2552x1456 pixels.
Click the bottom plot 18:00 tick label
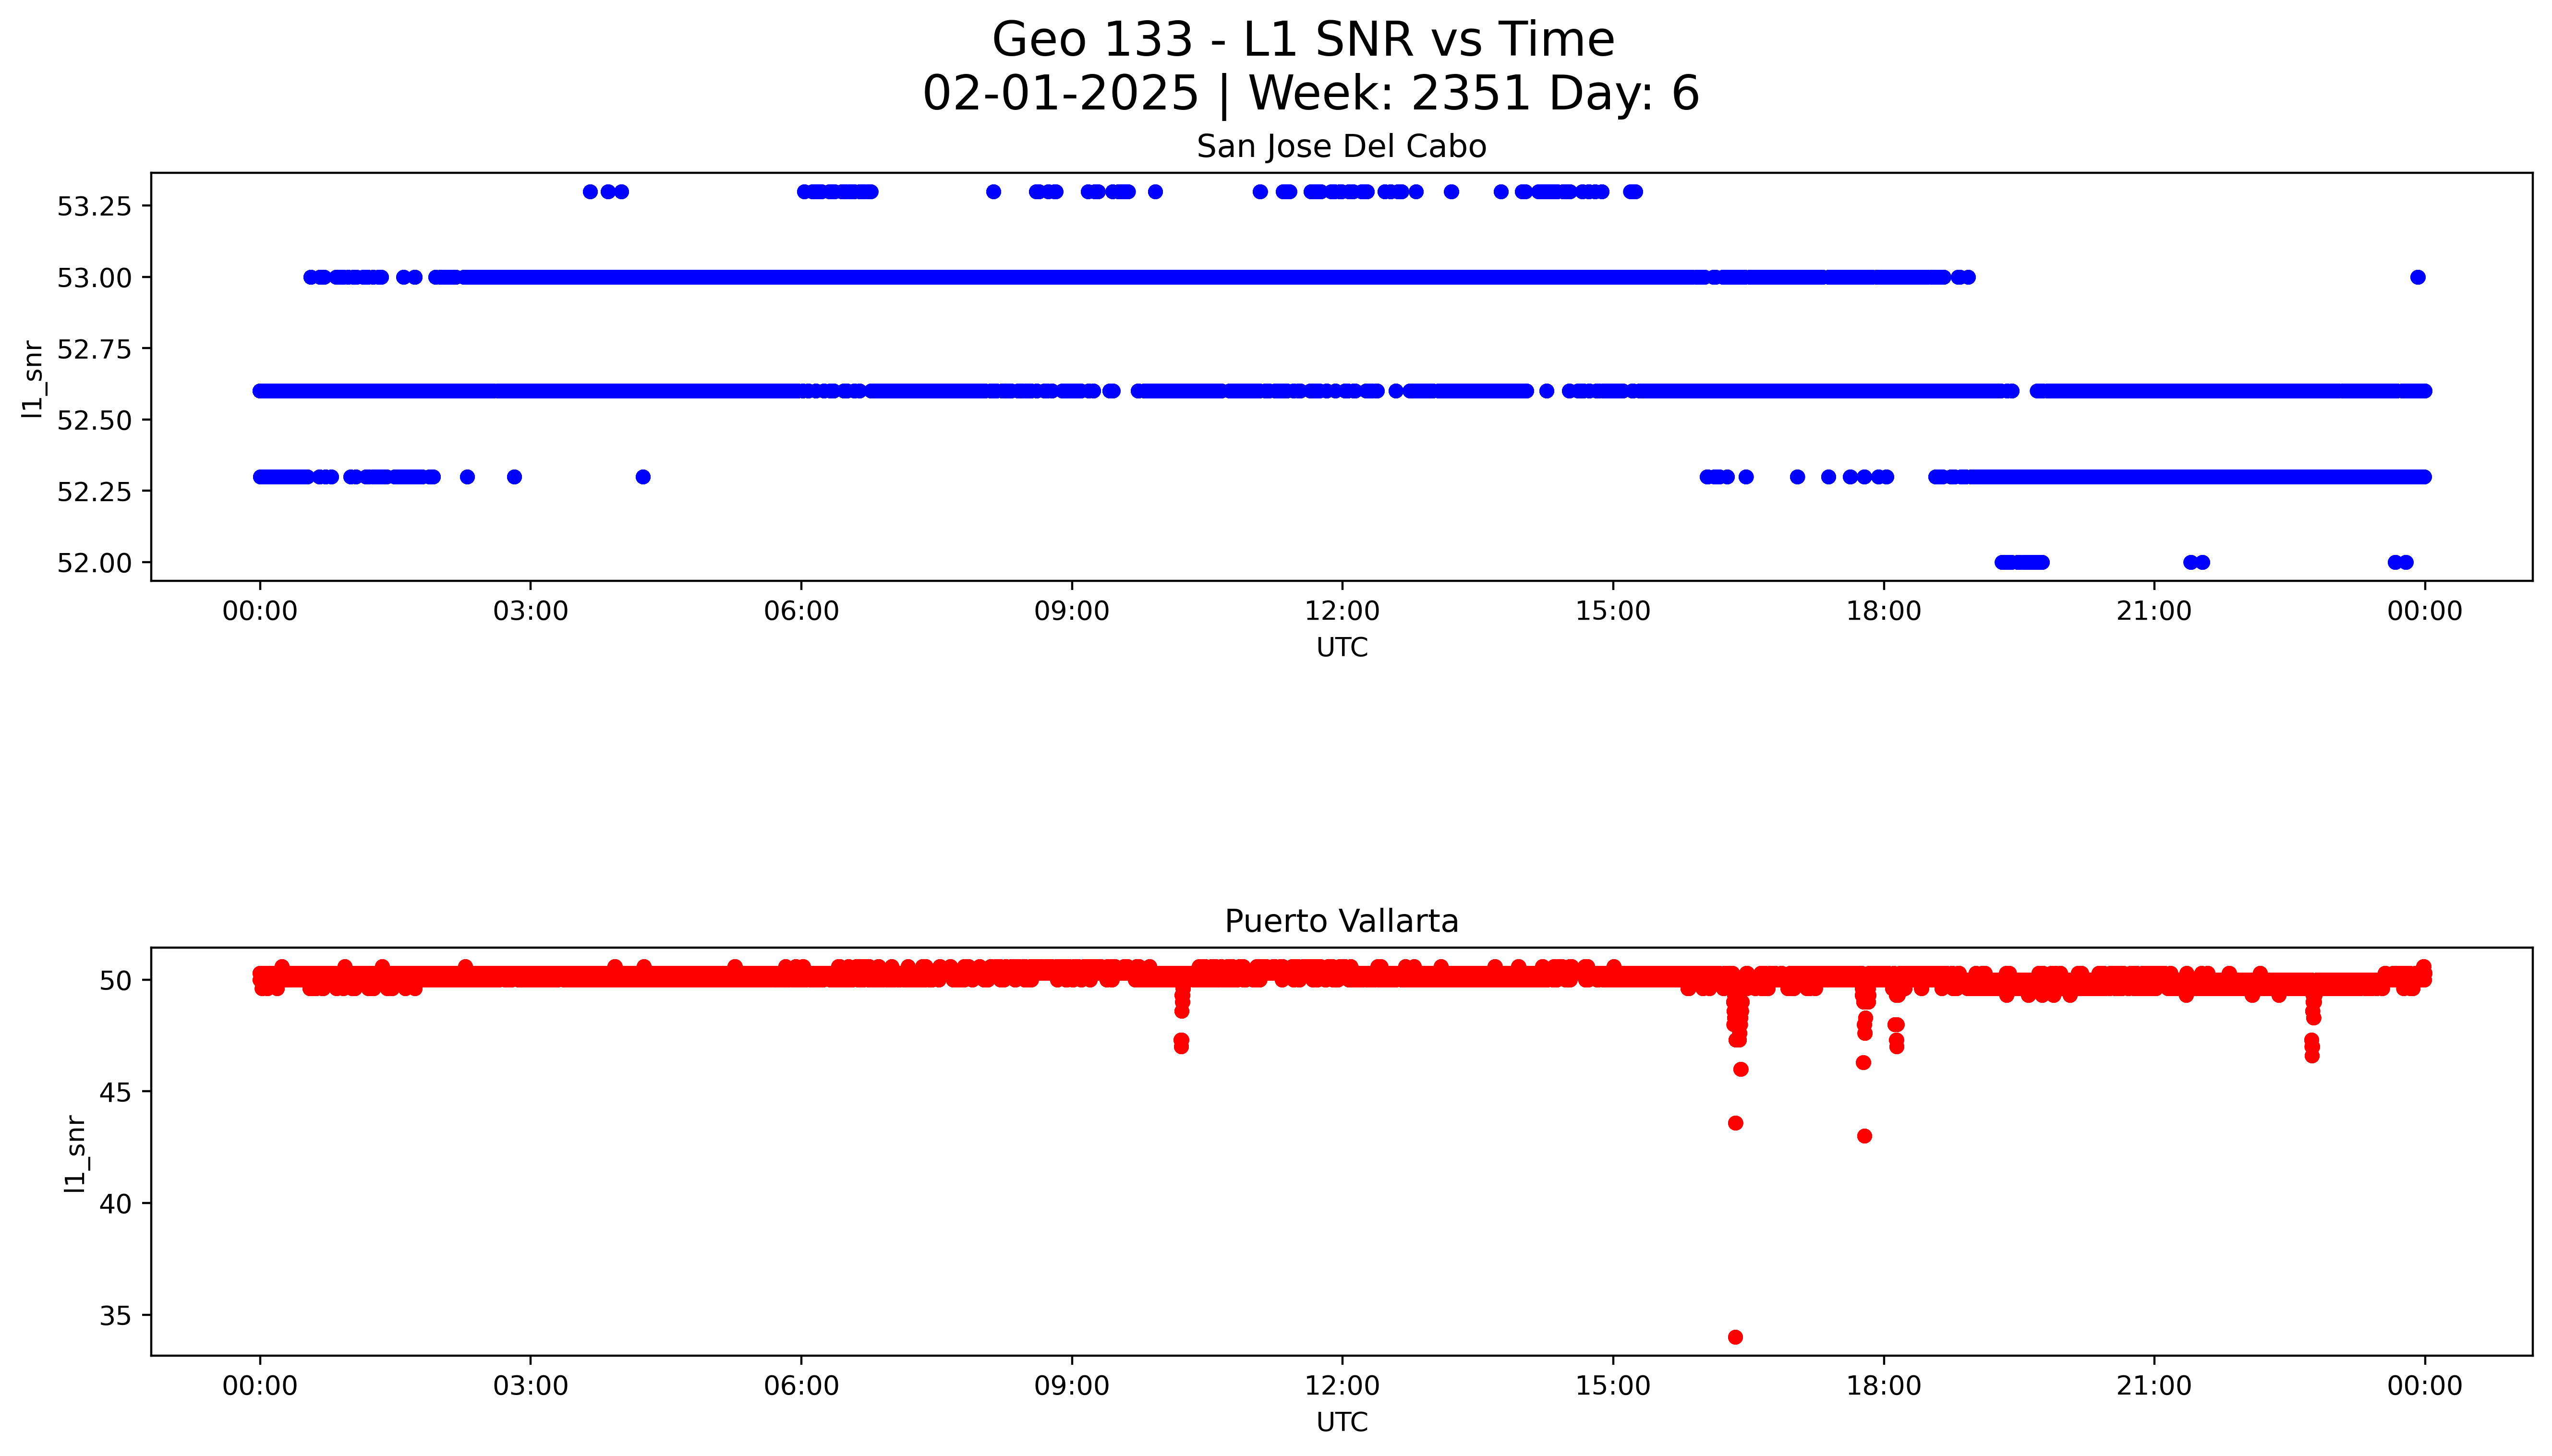click(x=1883, y=1386)
